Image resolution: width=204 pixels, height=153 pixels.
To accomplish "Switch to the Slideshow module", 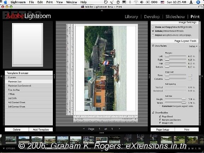I will [x=175, y=17].
